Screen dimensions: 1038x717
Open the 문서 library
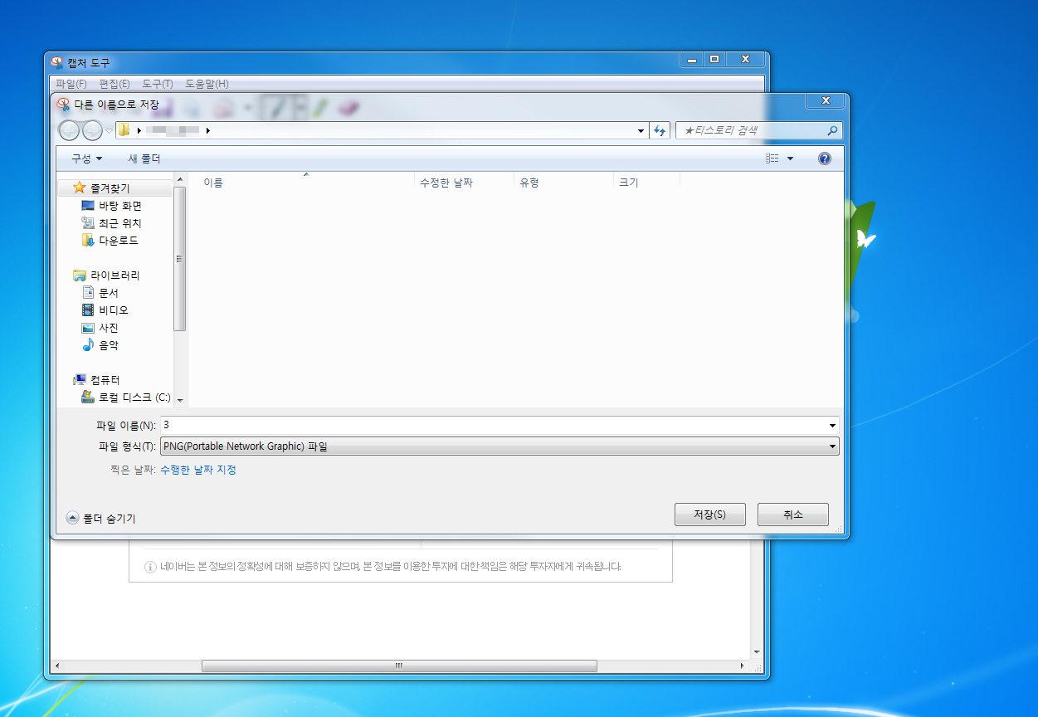[x=100, y=293]
